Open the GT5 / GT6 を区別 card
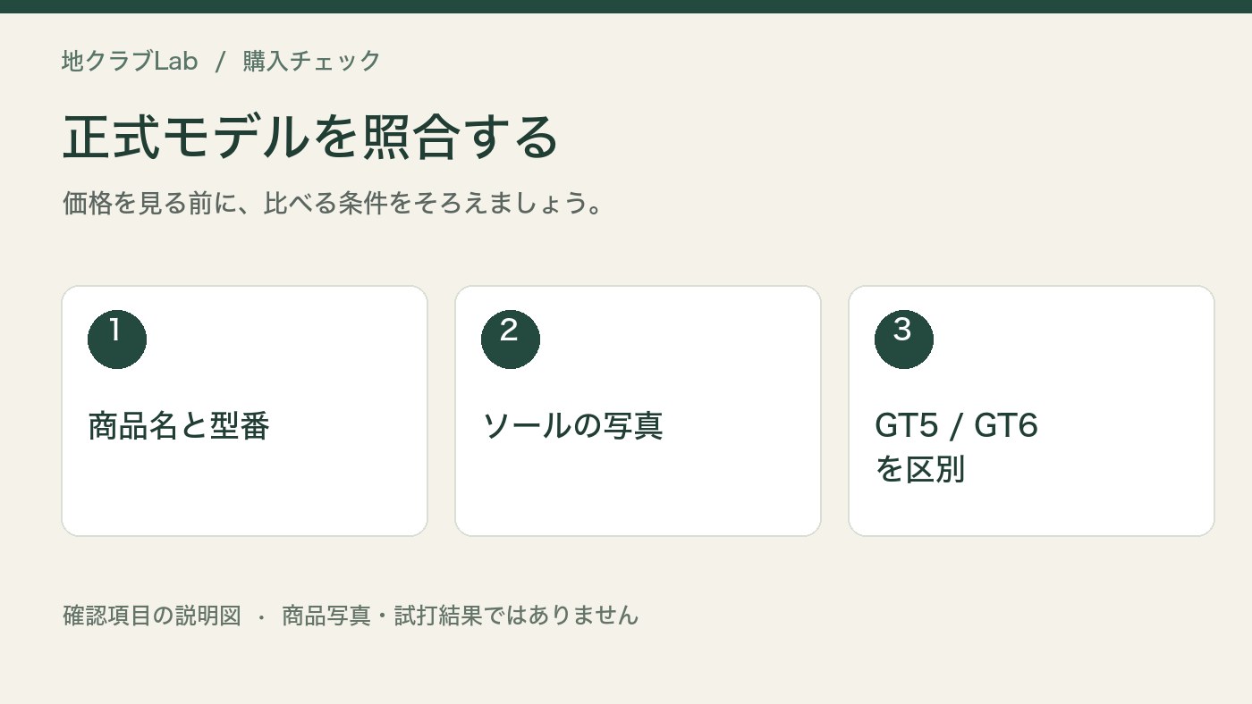Image resolution: width=1252 pixels, height=704 pixels. click(1031, 411)
